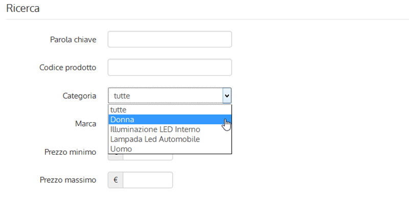Click the Prezzo minimo label

click(71, 152)
